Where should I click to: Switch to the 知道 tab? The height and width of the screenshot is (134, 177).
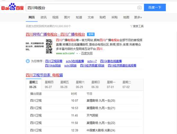[x=79, y=17]
